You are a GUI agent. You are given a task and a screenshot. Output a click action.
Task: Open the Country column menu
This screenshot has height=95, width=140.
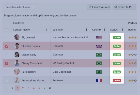pyautogui.click(x=104, y=30)
